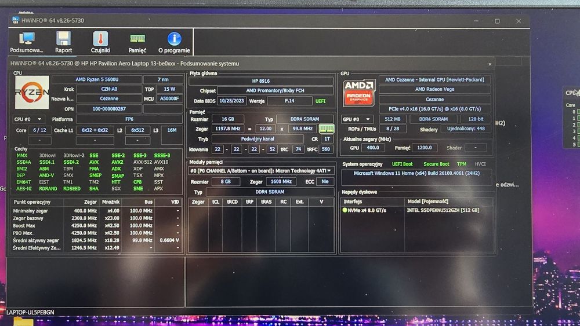
Task: Open the Raport floppy disk icon
Action: coord(63,42)
